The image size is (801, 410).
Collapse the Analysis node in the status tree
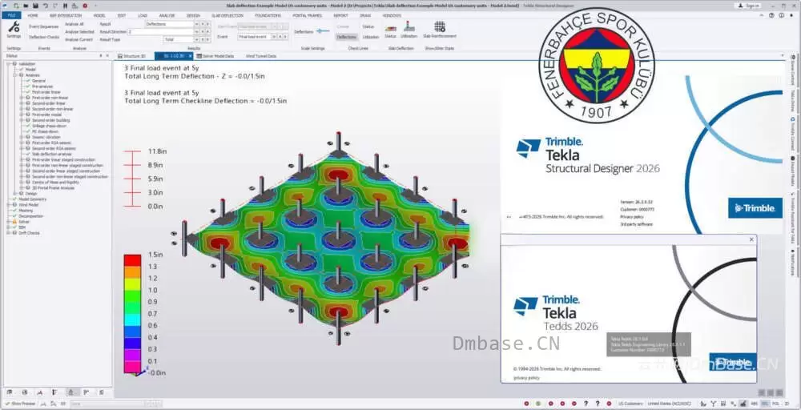[x=15, y=75]
